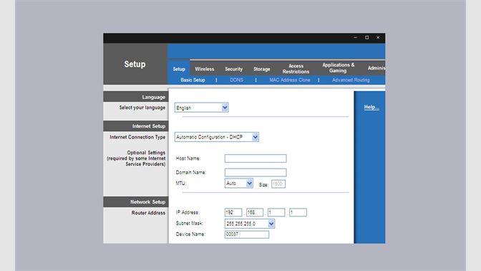
Task: Select the Basic Setup sub-tab
Action: 193,80
